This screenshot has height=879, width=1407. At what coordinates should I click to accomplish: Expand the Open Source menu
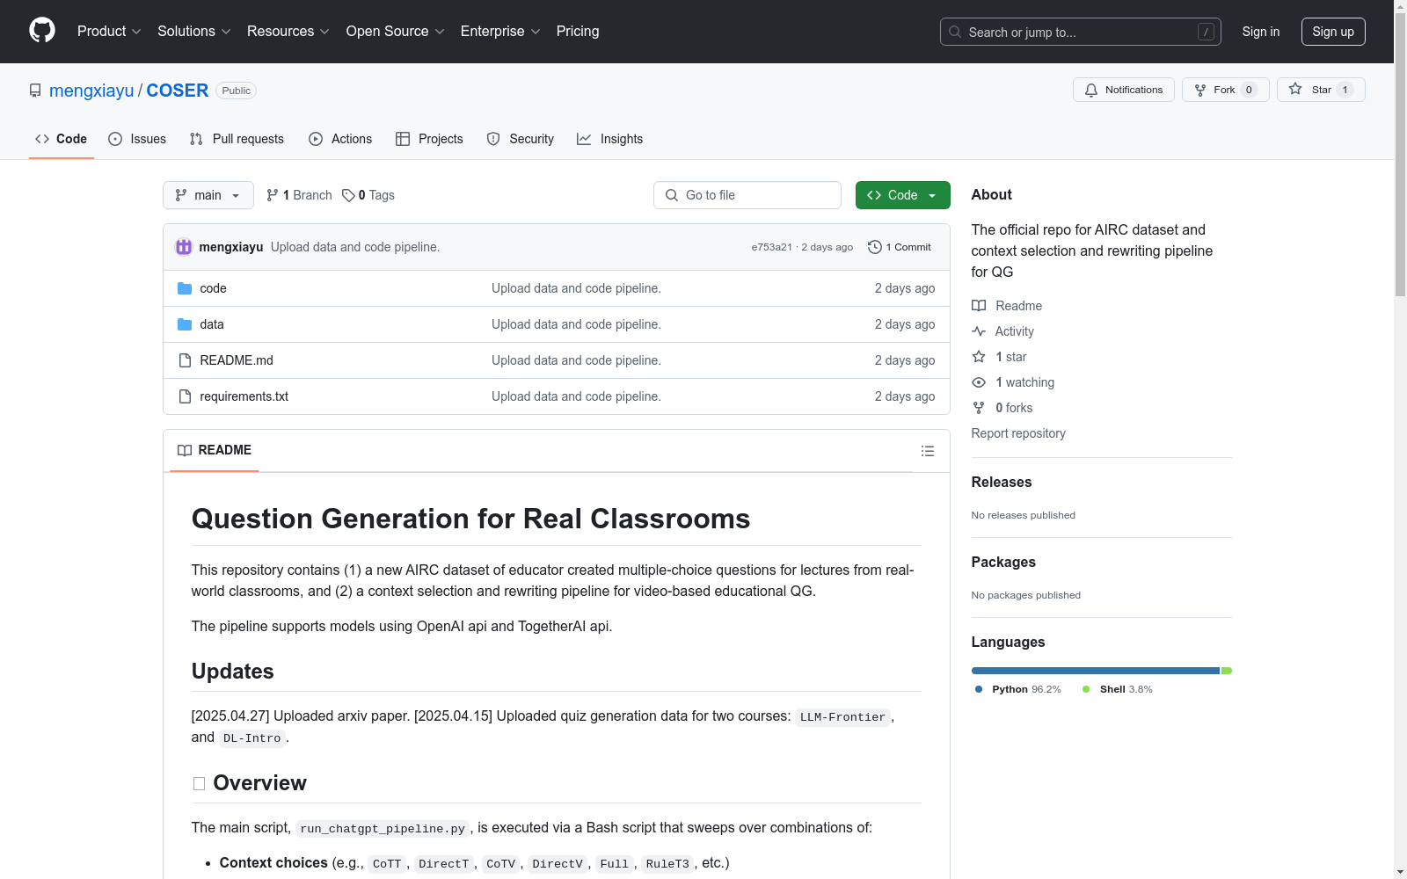[x=396, y=31]
